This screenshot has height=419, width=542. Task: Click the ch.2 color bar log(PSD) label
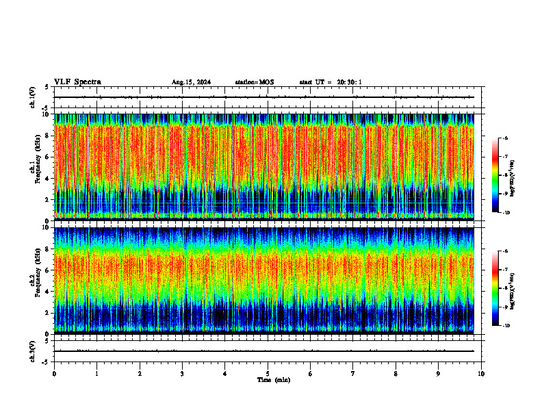click(512, 291)
